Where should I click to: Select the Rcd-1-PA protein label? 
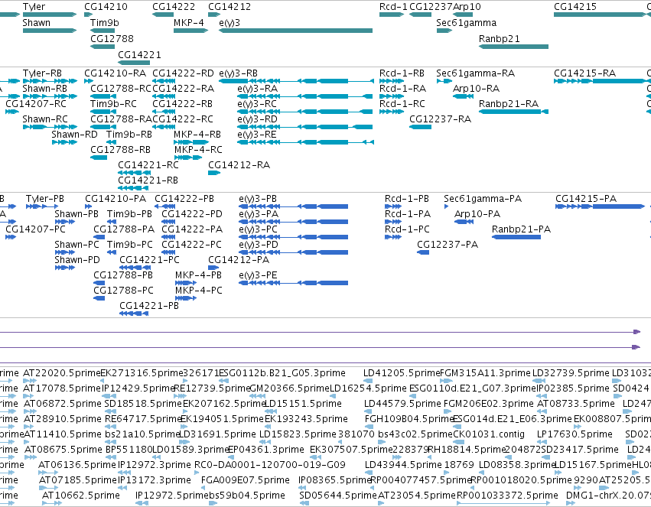[408, 213]
